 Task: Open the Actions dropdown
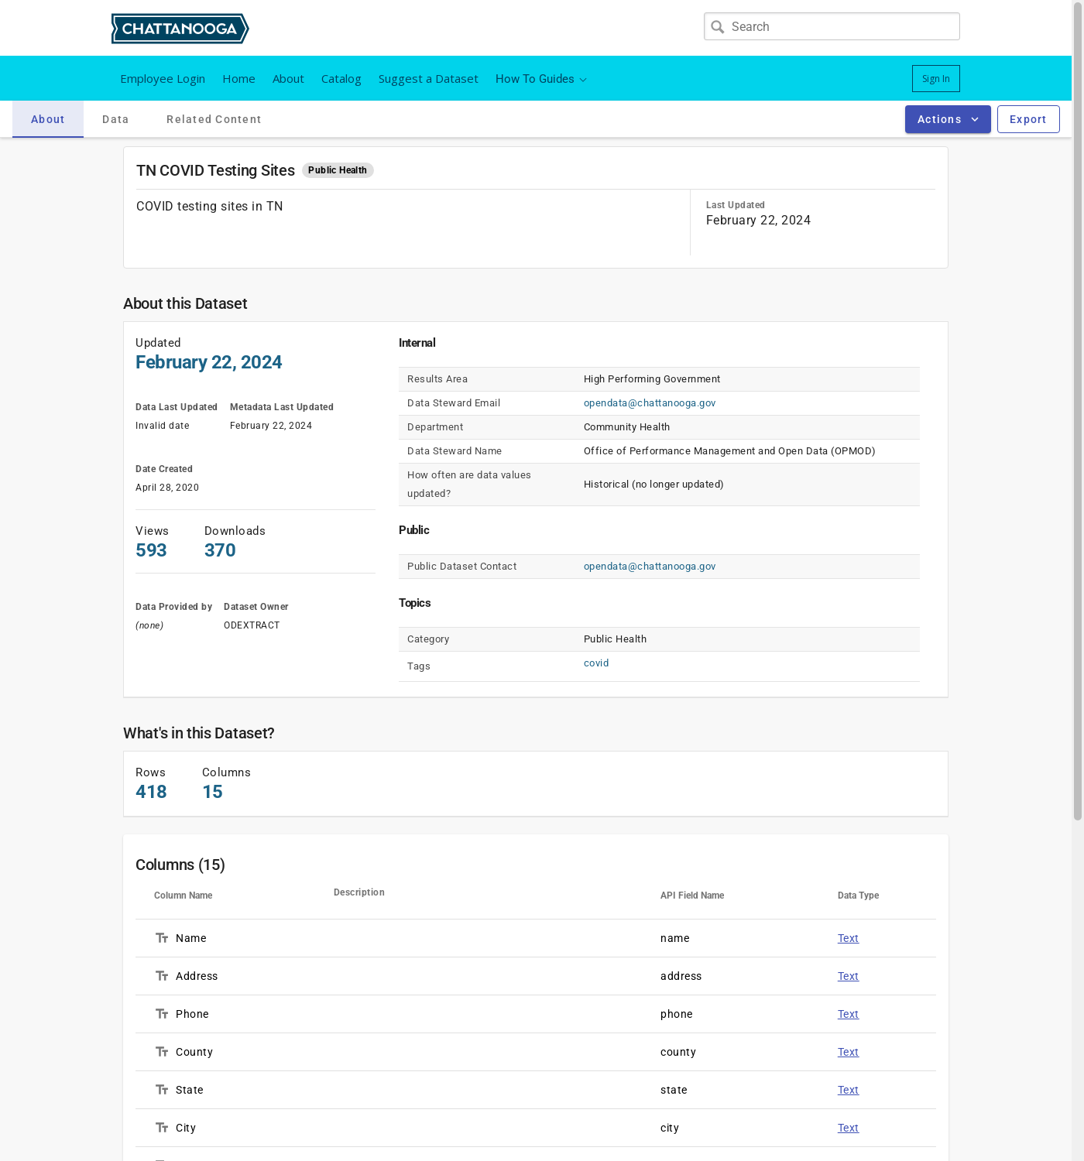(947, 119)
